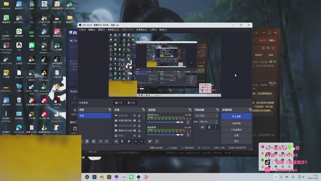Click the blue stop streaming button

point(236,116)
